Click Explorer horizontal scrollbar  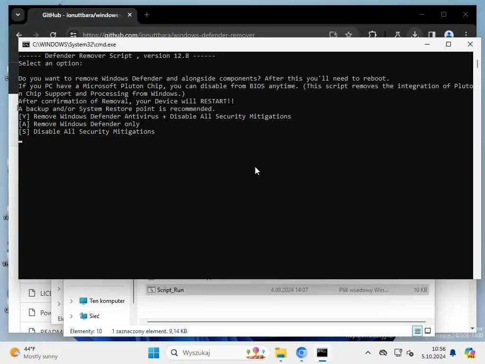coord(287,322)
